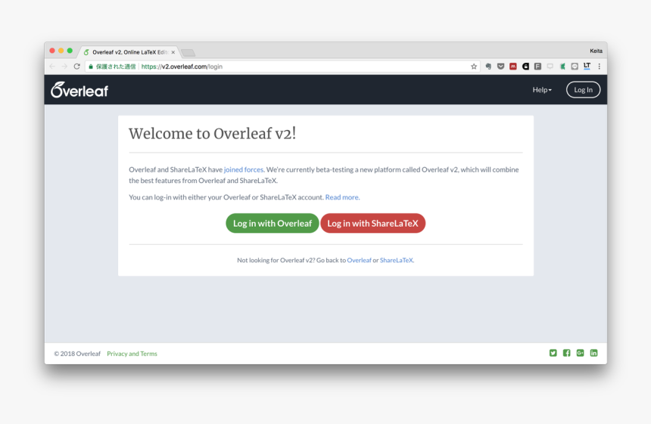
Task: Click the browser forward arrow
Action: coord(64,67)
